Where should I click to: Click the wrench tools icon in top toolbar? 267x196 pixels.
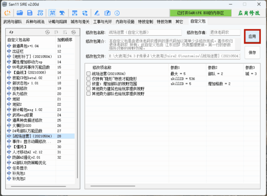(x=62, y=13)
